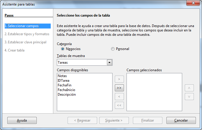Remove selected field with single left arrow
This screenshot has height=130, width=202.
point(119,97)
